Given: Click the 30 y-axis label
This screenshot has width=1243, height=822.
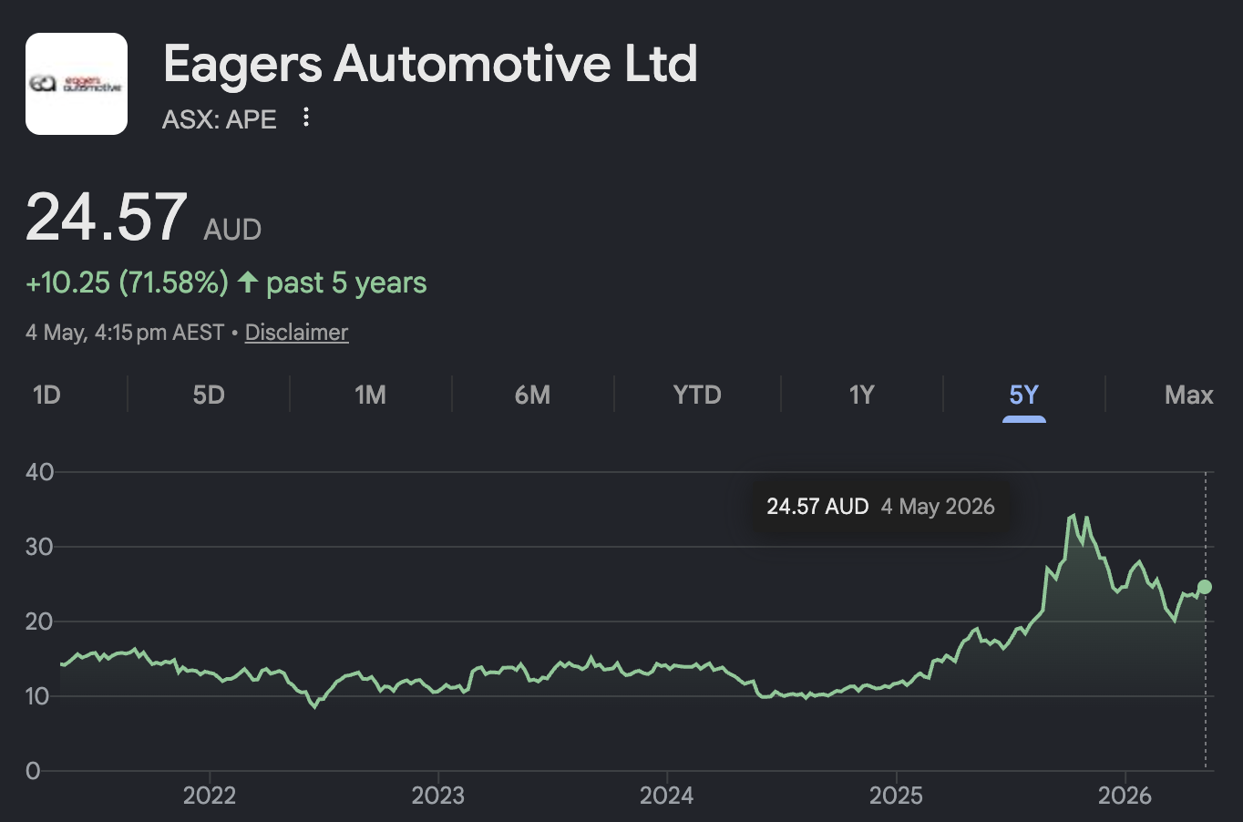Looking at the screenshot, I should pos(40,547).
